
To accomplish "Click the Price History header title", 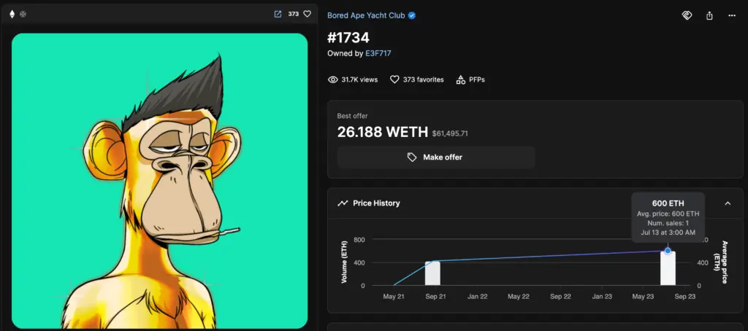I will pos(376,203).
